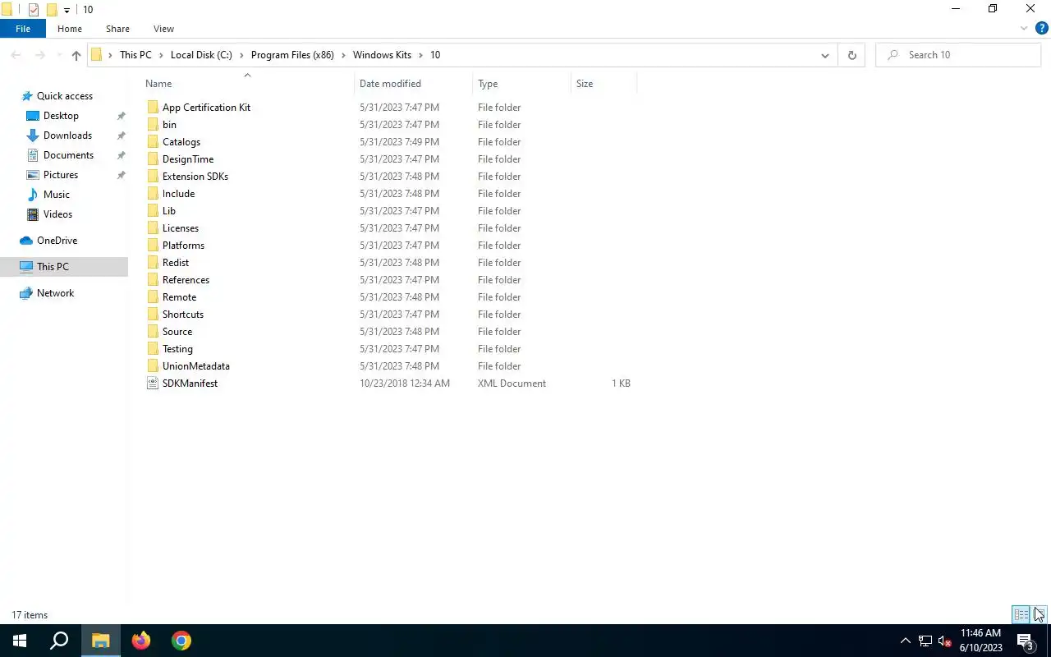Expand the chevron after Local Disk (C:) breadcrumb

pyautogui.click(x=241, y=55)
